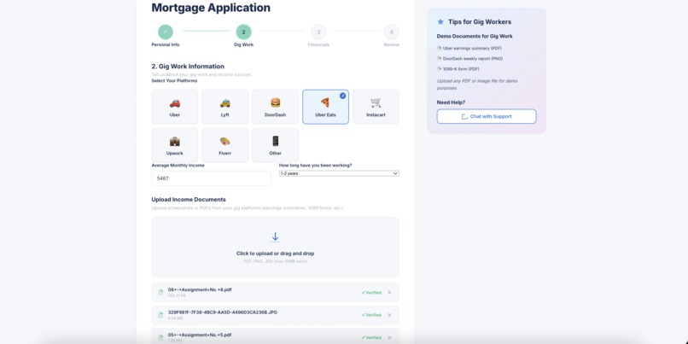Select the DoorDash platform card
Screen dimensions: 688x344
click(275, 107)
